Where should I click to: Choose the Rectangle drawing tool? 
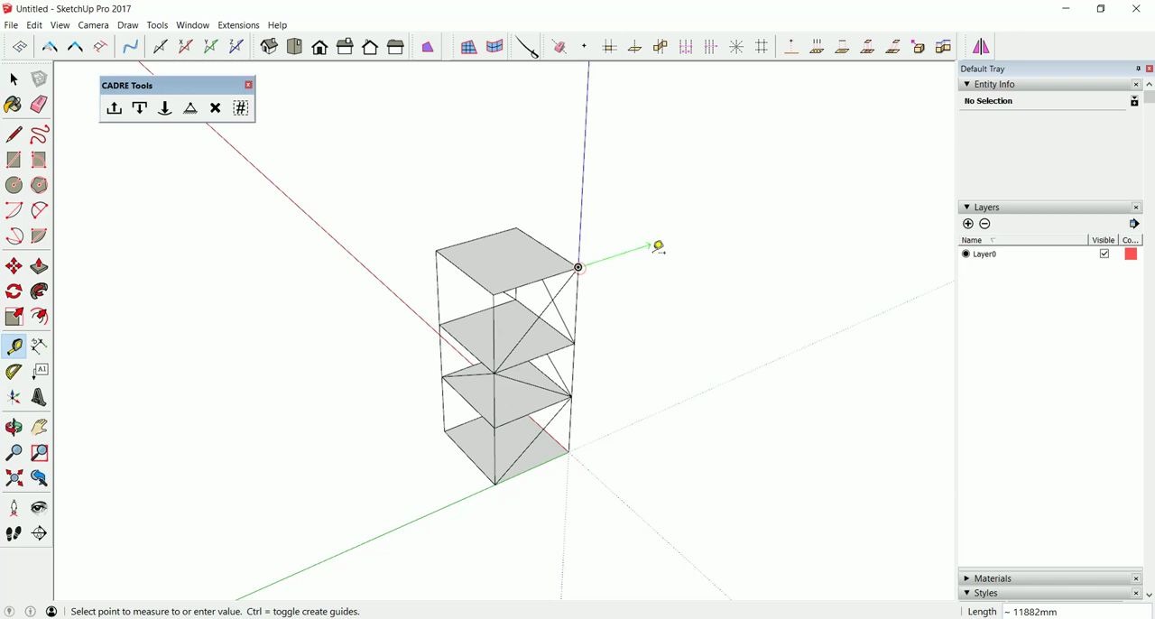coord(14,159)
